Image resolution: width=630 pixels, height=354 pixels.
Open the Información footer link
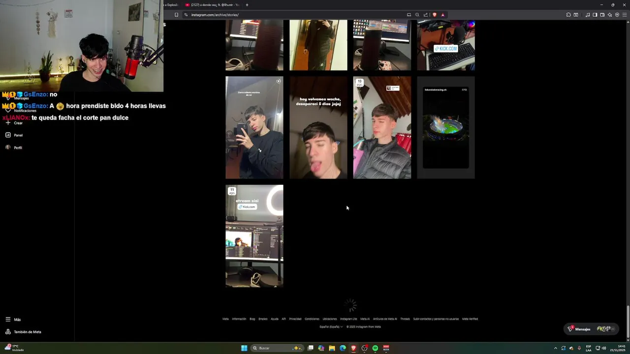[239, 319]
